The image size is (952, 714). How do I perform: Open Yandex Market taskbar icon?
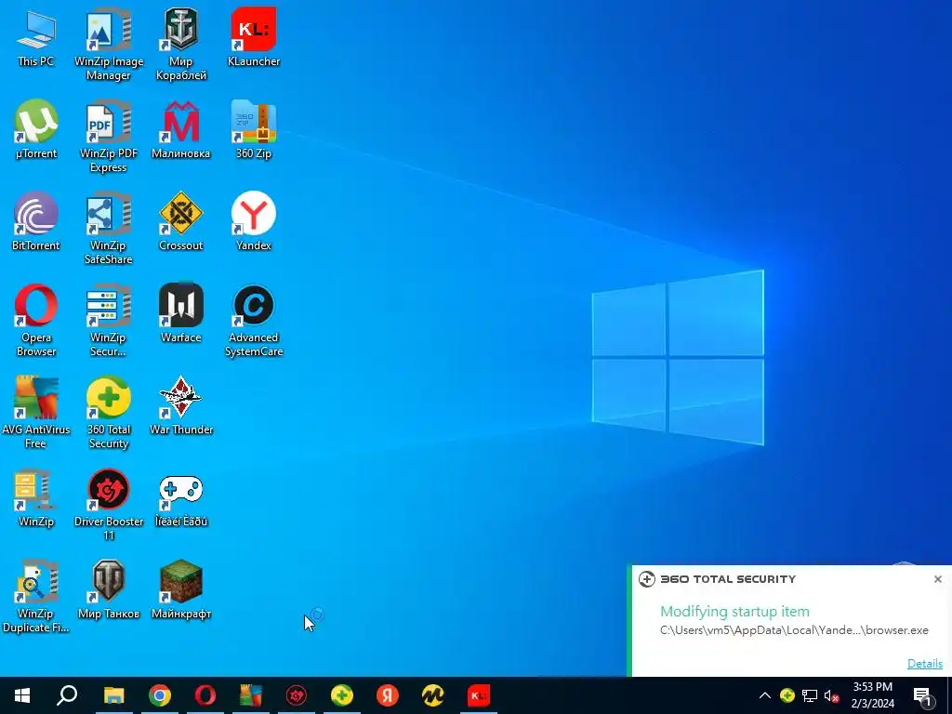click(433, 695)
